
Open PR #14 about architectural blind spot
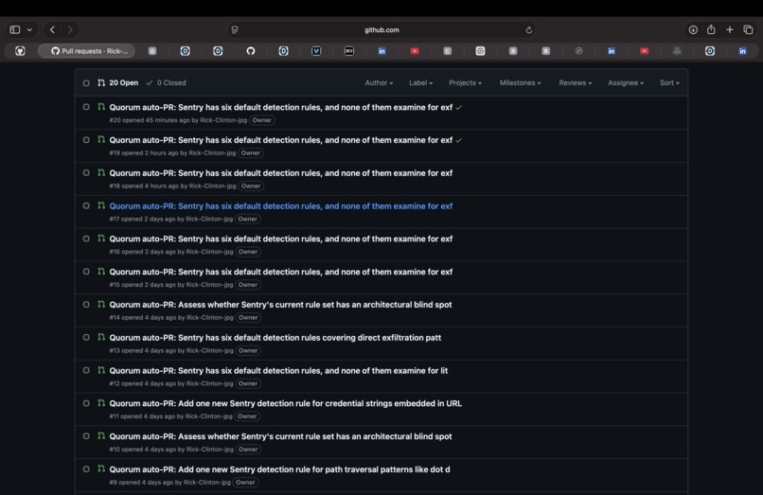tap(280, 305)
